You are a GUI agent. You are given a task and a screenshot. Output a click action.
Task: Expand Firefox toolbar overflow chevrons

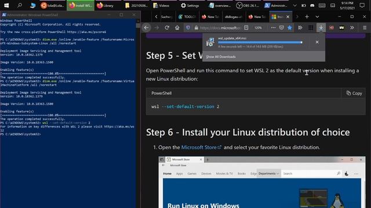(x=352, y=28)
